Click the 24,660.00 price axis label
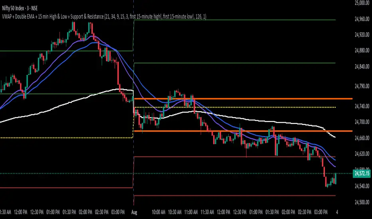The height and width of the screenshot is (219, 372). pyautogui.click(x=362, y=138)
